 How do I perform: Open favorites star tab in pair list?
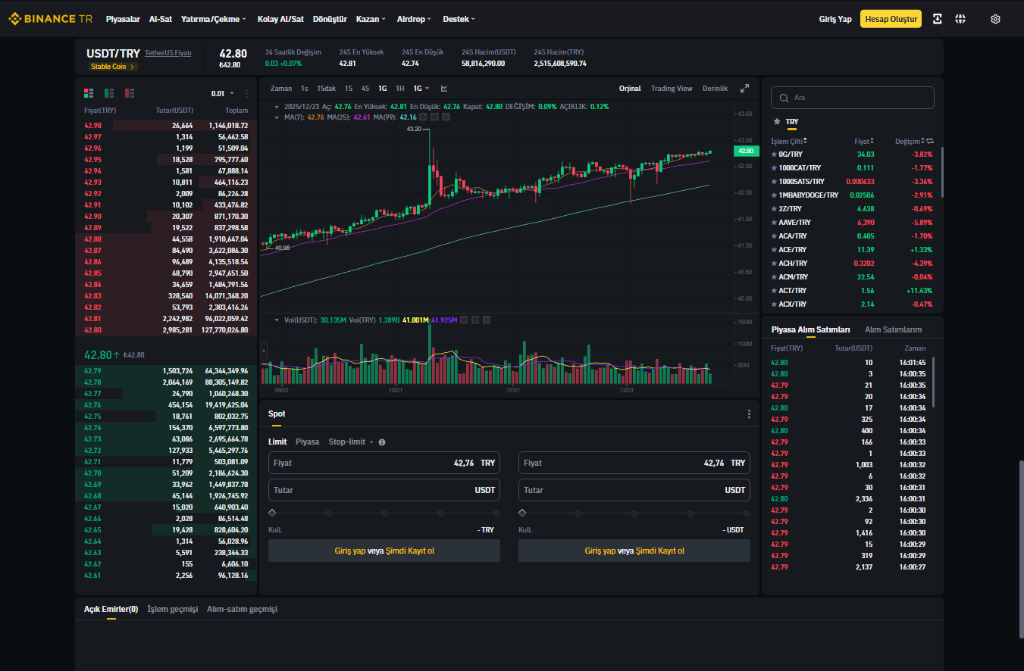(x=776, y=122)
